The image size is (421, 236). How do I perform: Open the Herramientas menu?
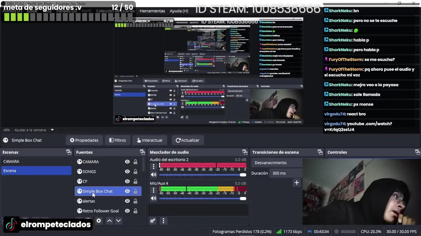pyautogui.click(x=152, y=11)
